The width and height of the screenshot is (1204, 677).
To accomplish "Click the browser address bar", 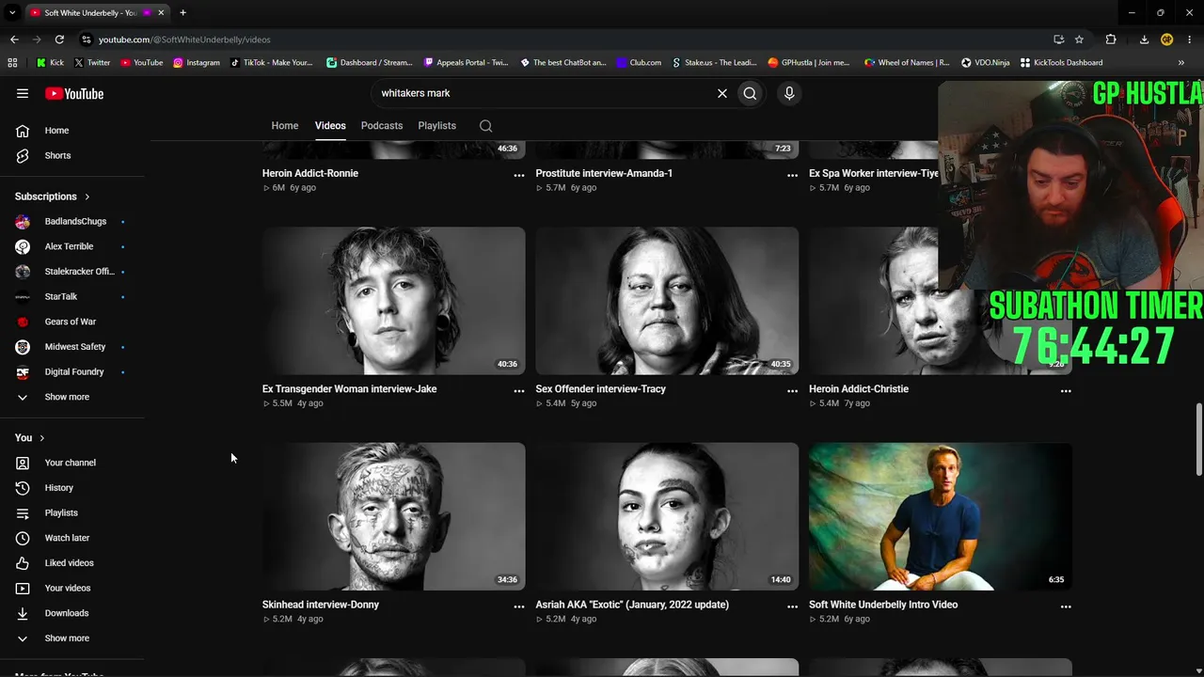I will tap(564, 39).
